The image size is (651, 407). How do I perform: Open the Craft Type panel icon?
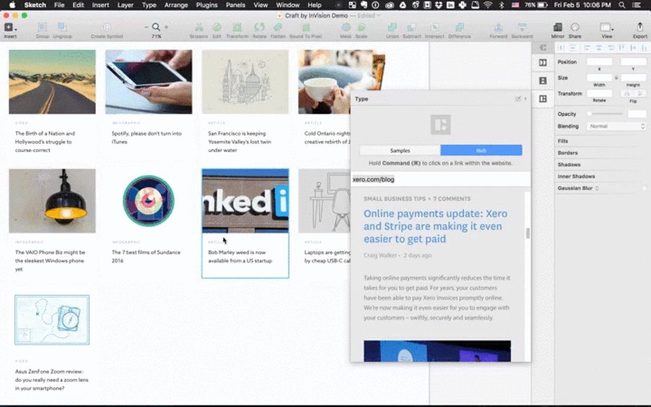tap(543, 99)
